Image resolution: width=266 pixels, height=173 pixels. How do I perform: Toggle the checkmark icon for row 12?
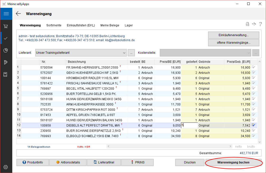[x=253, y=125]
